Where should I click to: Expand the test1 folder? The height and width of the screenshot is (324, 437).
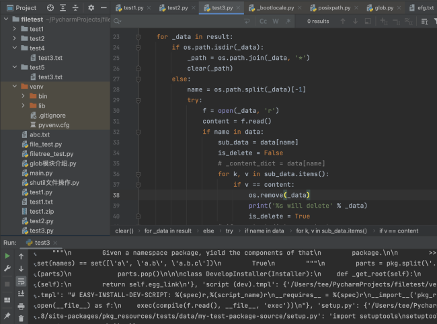[15, 29]
